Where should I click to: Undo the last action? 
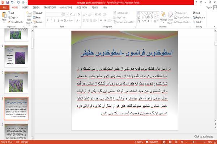pos(12,3)
